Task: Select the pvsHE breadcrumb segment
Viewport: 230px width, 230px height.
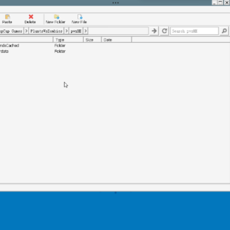Action: tap(76, 31)
